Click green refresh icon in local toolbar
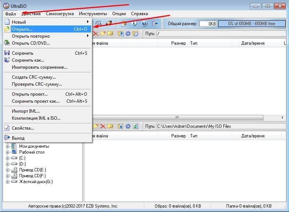Screen dimensions: 289x212 click(x=135, y=126)
